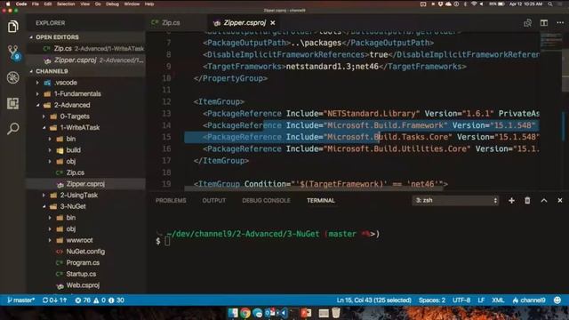Open the Help menu
This screenshot has width=569, height=320.
click(x=149, y=4)
